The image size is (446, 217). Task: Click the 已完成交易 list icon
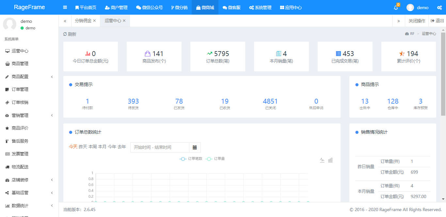pos(339,53)
